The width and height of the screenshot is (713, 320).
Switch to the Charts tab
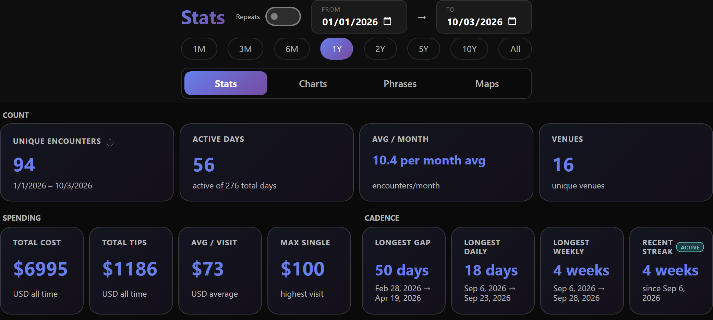tap(313, 83)
